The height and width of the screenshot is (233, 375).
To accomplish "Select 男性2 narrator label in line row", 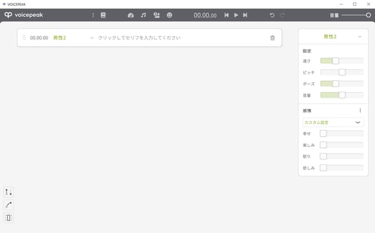I will tap(60, 37).
